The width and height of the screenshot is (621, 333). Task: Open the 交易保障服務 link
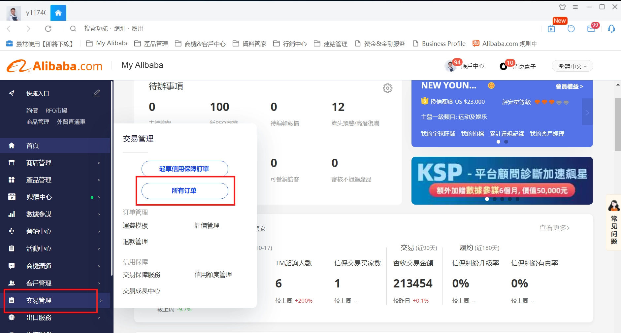click(142, 275)
